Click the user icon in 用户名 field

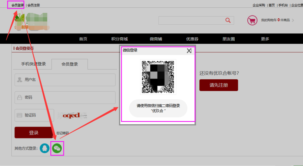pyautogui.click(x=19, y=80)
